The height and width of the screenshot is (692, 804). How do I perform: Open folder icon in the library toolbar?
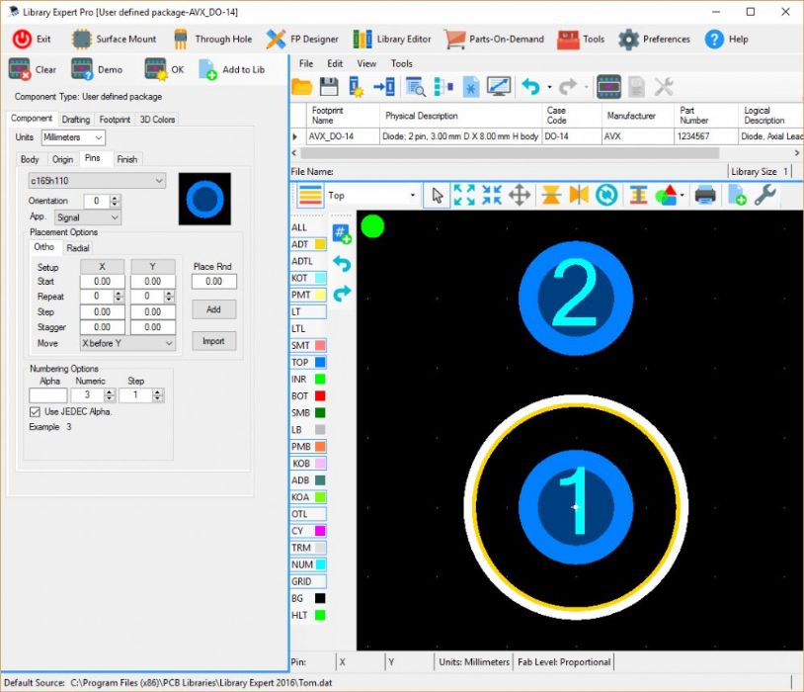(x=302, y=87)
